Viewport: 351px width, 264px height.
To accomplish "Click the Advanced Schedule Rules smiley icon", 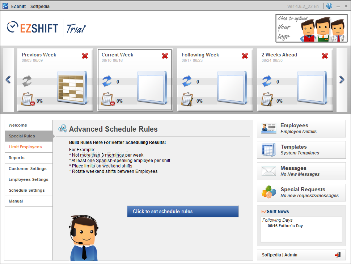I will tap(63, 128).
